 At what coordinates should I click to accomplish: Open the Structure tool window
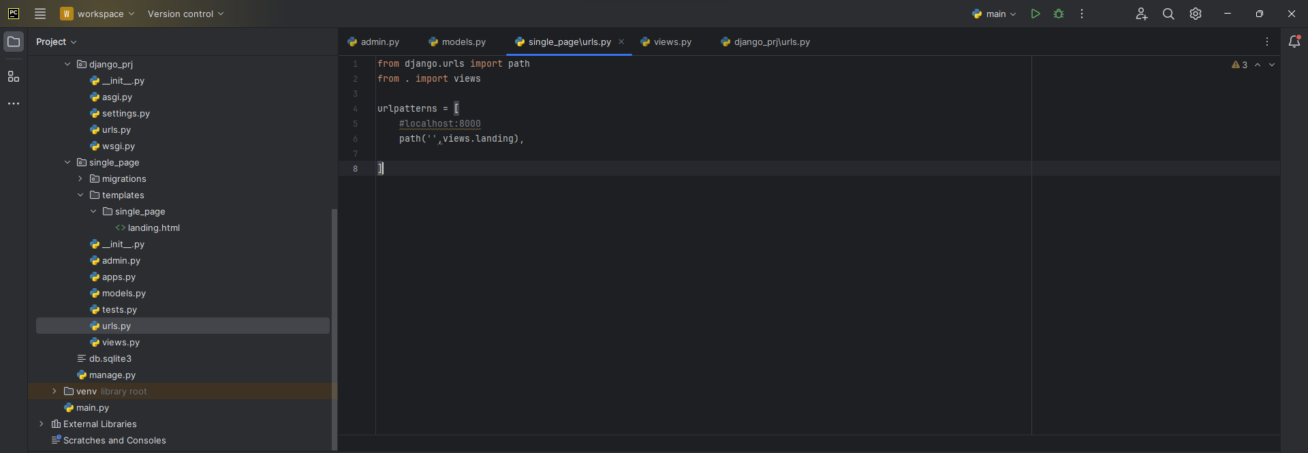(x=14, y=76)
